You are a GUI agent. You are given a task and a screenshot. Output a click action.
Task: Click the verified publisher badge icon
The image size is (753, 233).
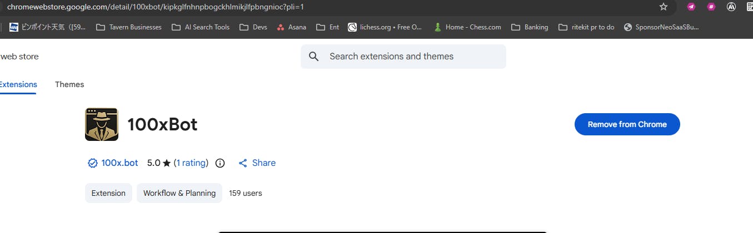93,163
